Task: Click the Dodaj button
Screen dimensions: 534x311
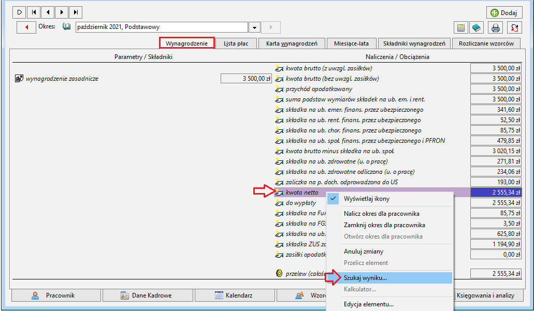Action: coord(504,13)
